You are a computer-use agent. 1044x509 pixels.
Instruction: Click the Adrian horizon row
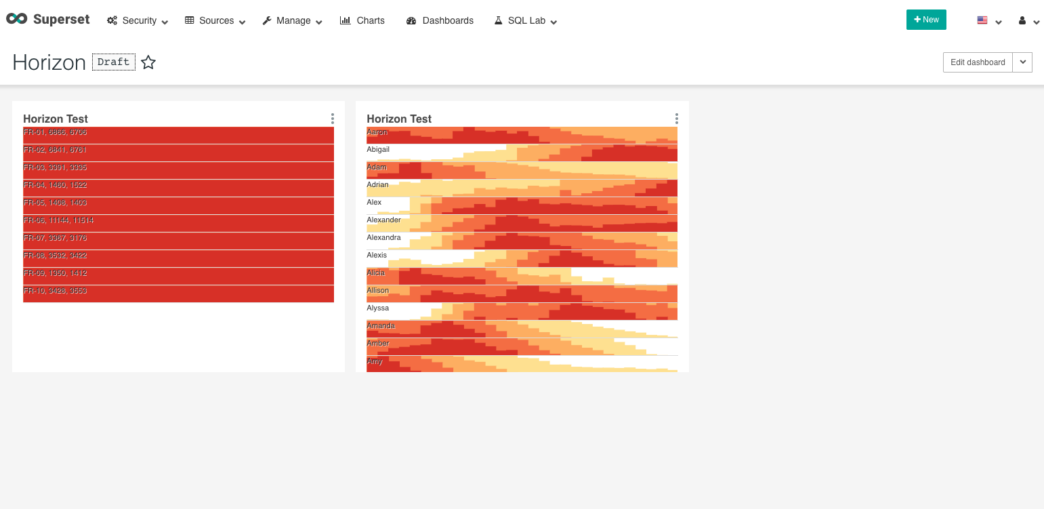pyautogui.click(x=522, y=188)
